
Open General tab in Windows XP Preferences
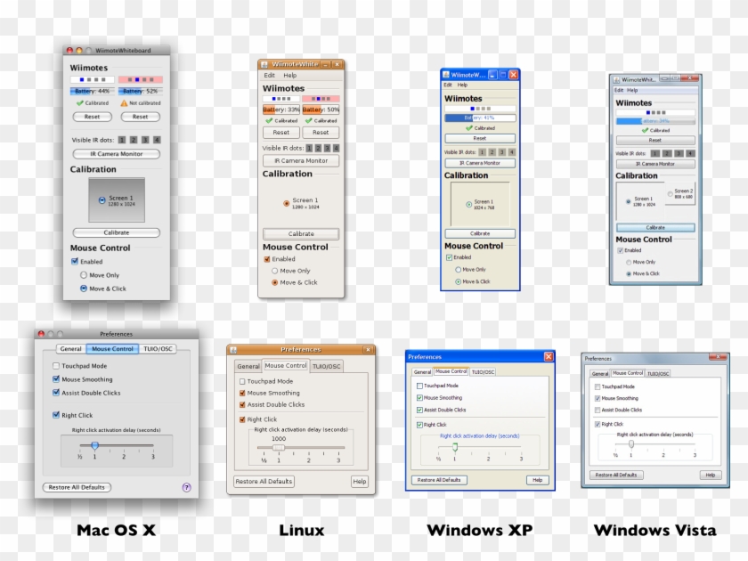pyautogui.click(x=421, y=372)
